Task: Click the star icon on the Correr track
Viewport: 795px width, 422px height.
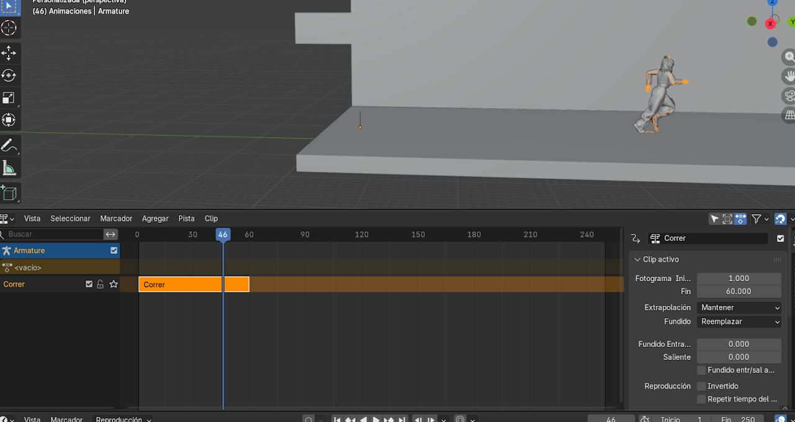Action: coord(114,284)
